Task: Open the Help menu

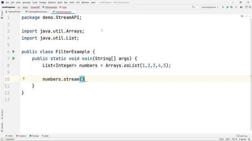Action: point(93,2)
